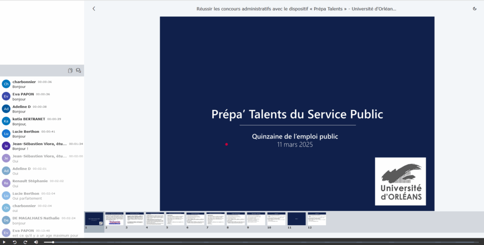Jump to slide thumbnail 3
Viewport: 484px width, 245px height.
pyautogui.click(x=135, y=219)
